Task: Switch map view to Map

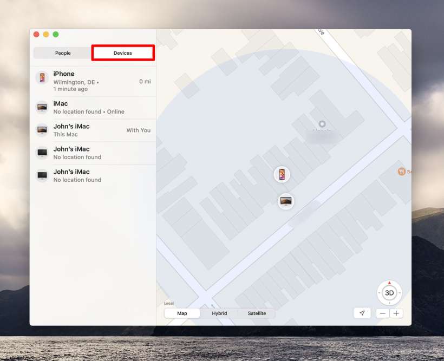Action: pos(182,313)
